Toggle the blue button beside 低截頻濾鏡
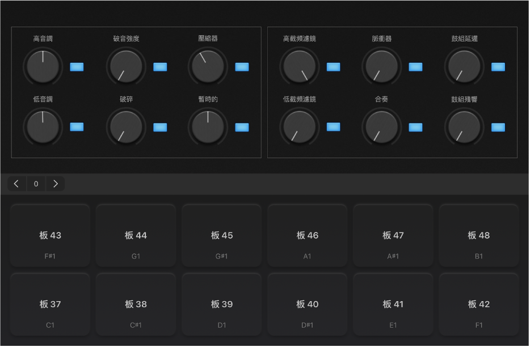530x347 pixels. (334, 127)
